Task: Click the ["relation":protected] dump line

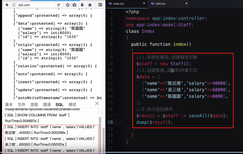Action: [55, 66]
